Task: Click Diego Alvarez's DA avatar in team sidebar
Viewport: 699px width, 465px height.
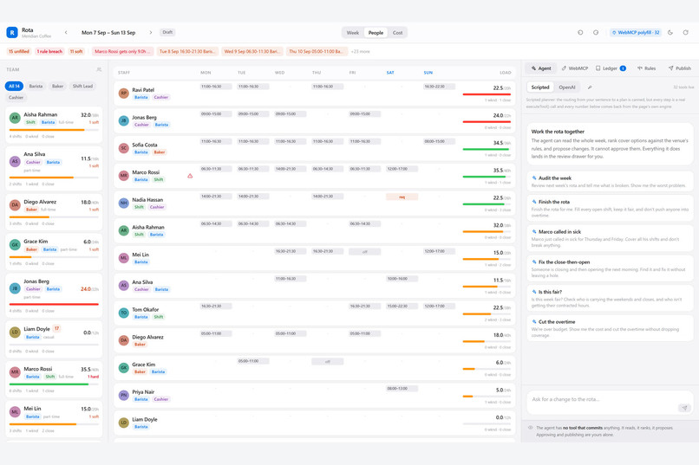Action: point(15,205)
